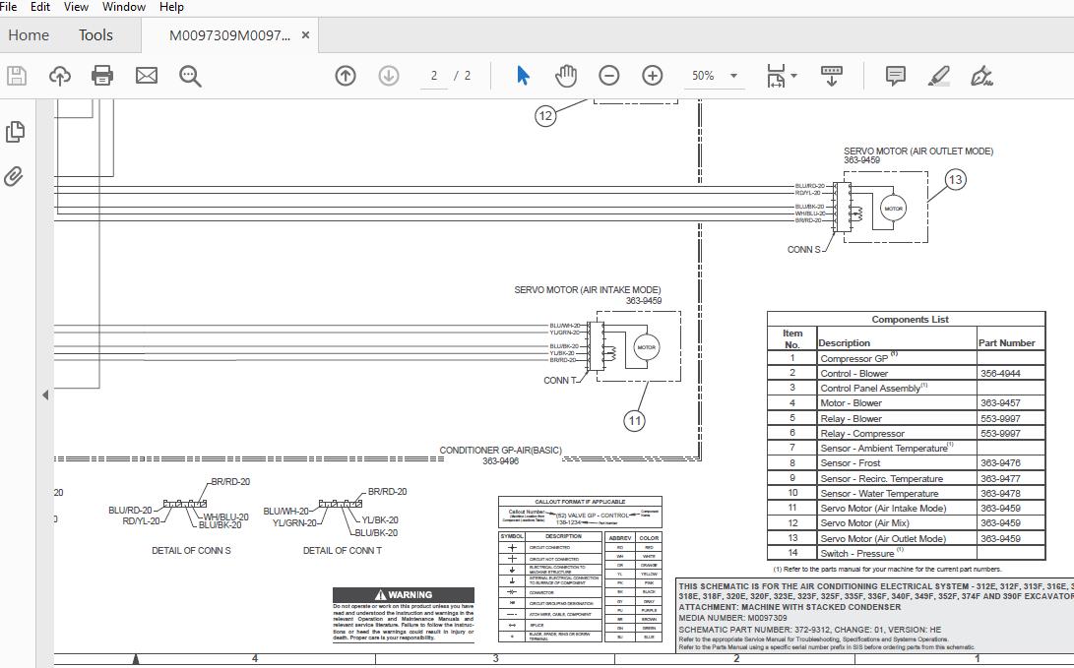This screenshot has width=1074, height=668.
Task: Click the CONN T connector label
Action: pyautogui.click(x=559, y=381)
